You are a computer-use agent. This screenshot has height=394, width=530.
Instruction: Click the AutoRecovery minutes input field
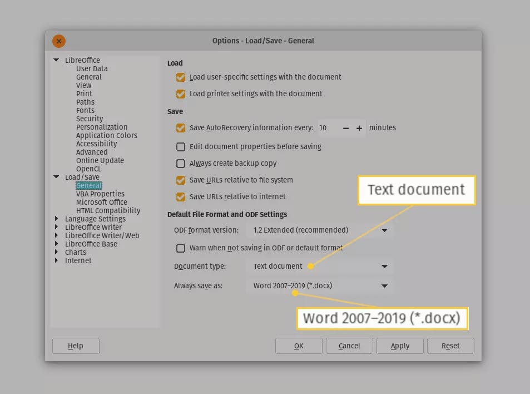(328, 128)
